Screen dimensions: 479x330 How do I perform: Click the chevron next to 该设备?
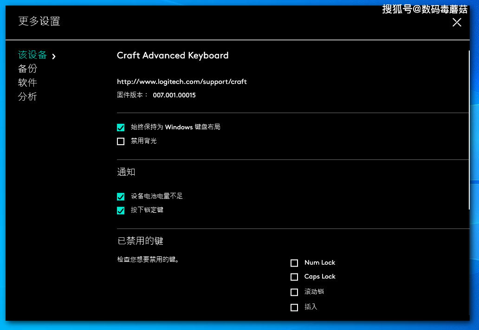tap(54, 57)
